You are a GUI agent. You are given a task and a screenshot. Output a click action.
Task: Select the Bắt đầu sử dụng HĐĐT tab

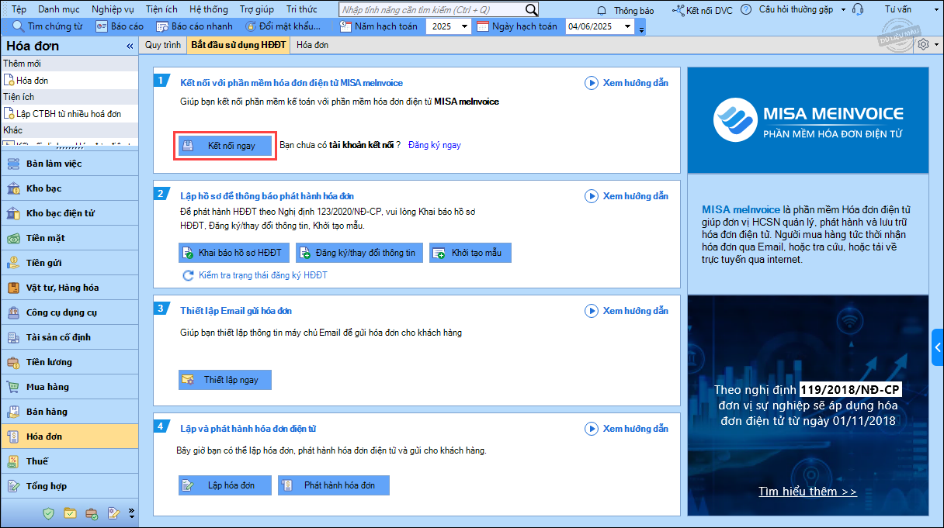(x=238, y=45)
